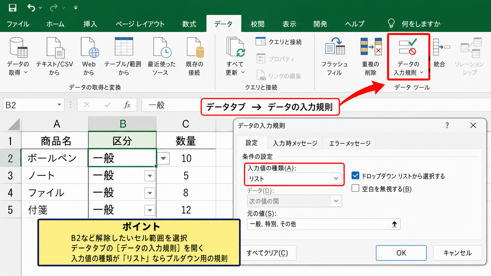
Task: Switch to the 挿入 ribbon tab
Action: coord(90,24)
